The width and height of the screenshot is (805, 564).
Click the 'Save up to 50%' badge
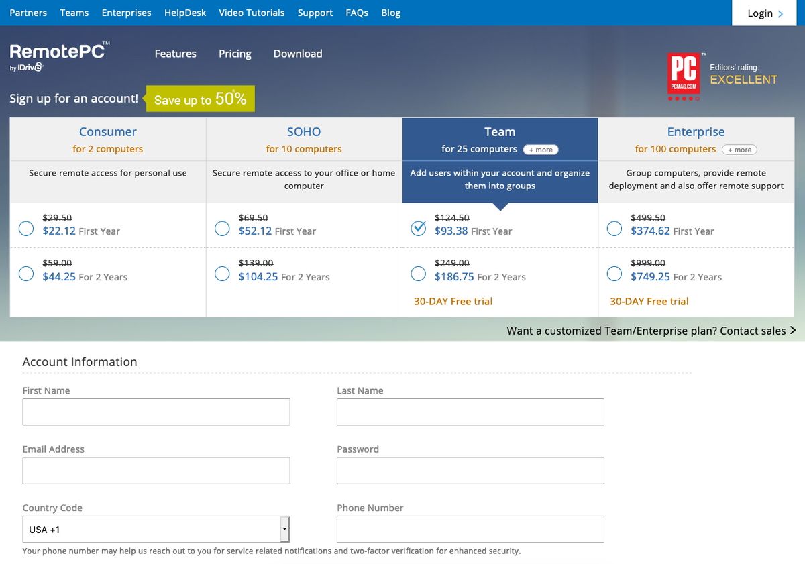coord(199,99)
